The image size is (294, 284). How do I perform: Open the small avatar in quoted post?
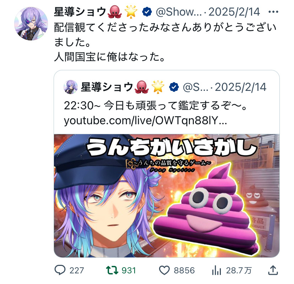pyautogui.click(x=71, y=87)
